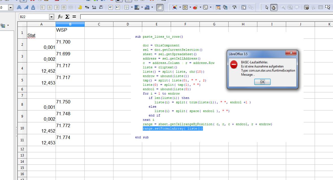Select column header E
The image size is (333, 180).
click(157, 24)
